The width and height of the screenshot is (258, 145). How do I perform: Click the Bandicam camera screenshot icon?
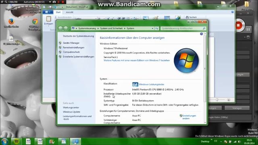(54, 2)
